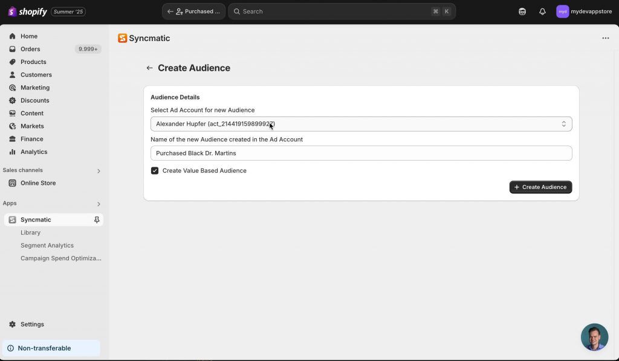This screenshot has width=619, height=361.
Task: Open the support chat avatar
Action: 595,337
